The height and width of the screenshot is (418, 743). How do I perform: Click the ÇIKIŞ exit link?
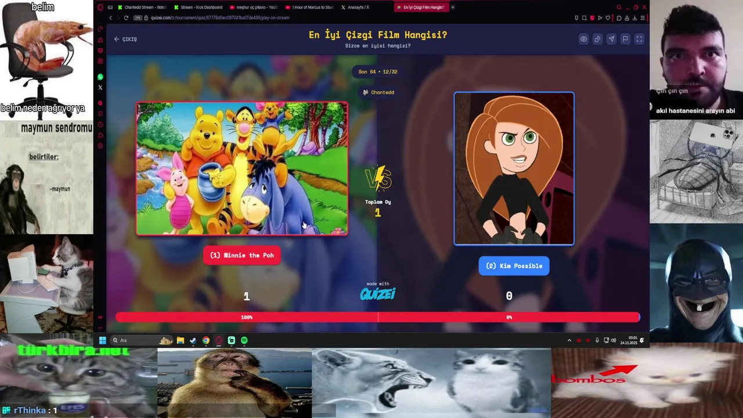click(x=125, y=39)
